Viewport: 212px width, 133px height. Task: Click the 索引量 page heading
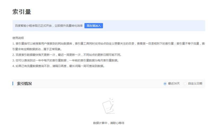pyautogui.click(x=22, y=12)
